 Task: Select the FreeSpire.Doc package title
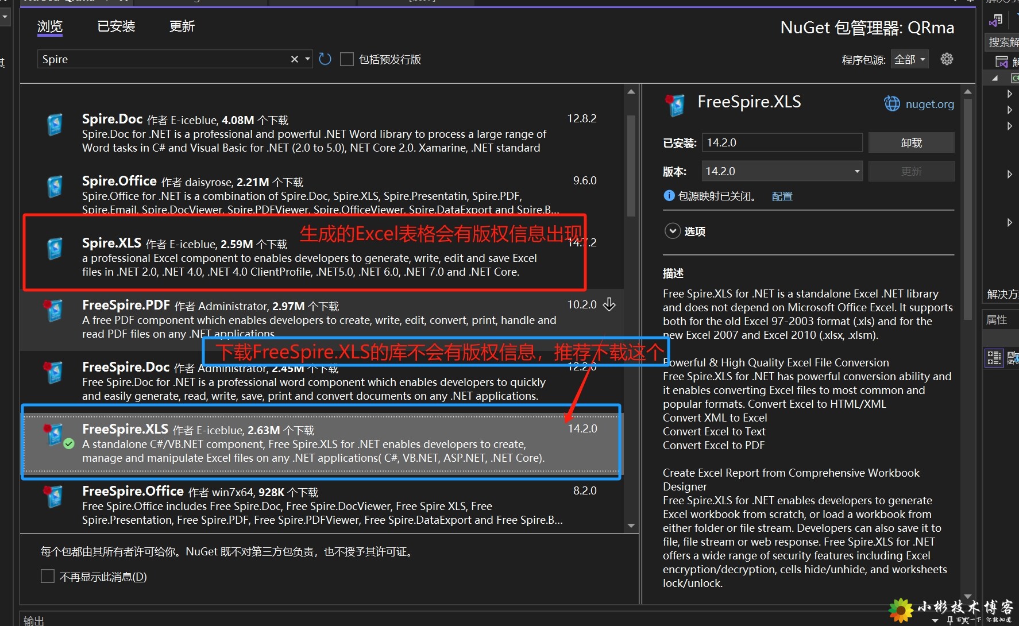click(126, 367)
